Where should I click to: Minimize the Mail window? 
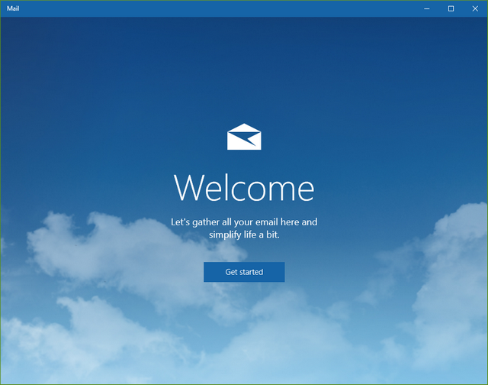(x=427, y=8)
